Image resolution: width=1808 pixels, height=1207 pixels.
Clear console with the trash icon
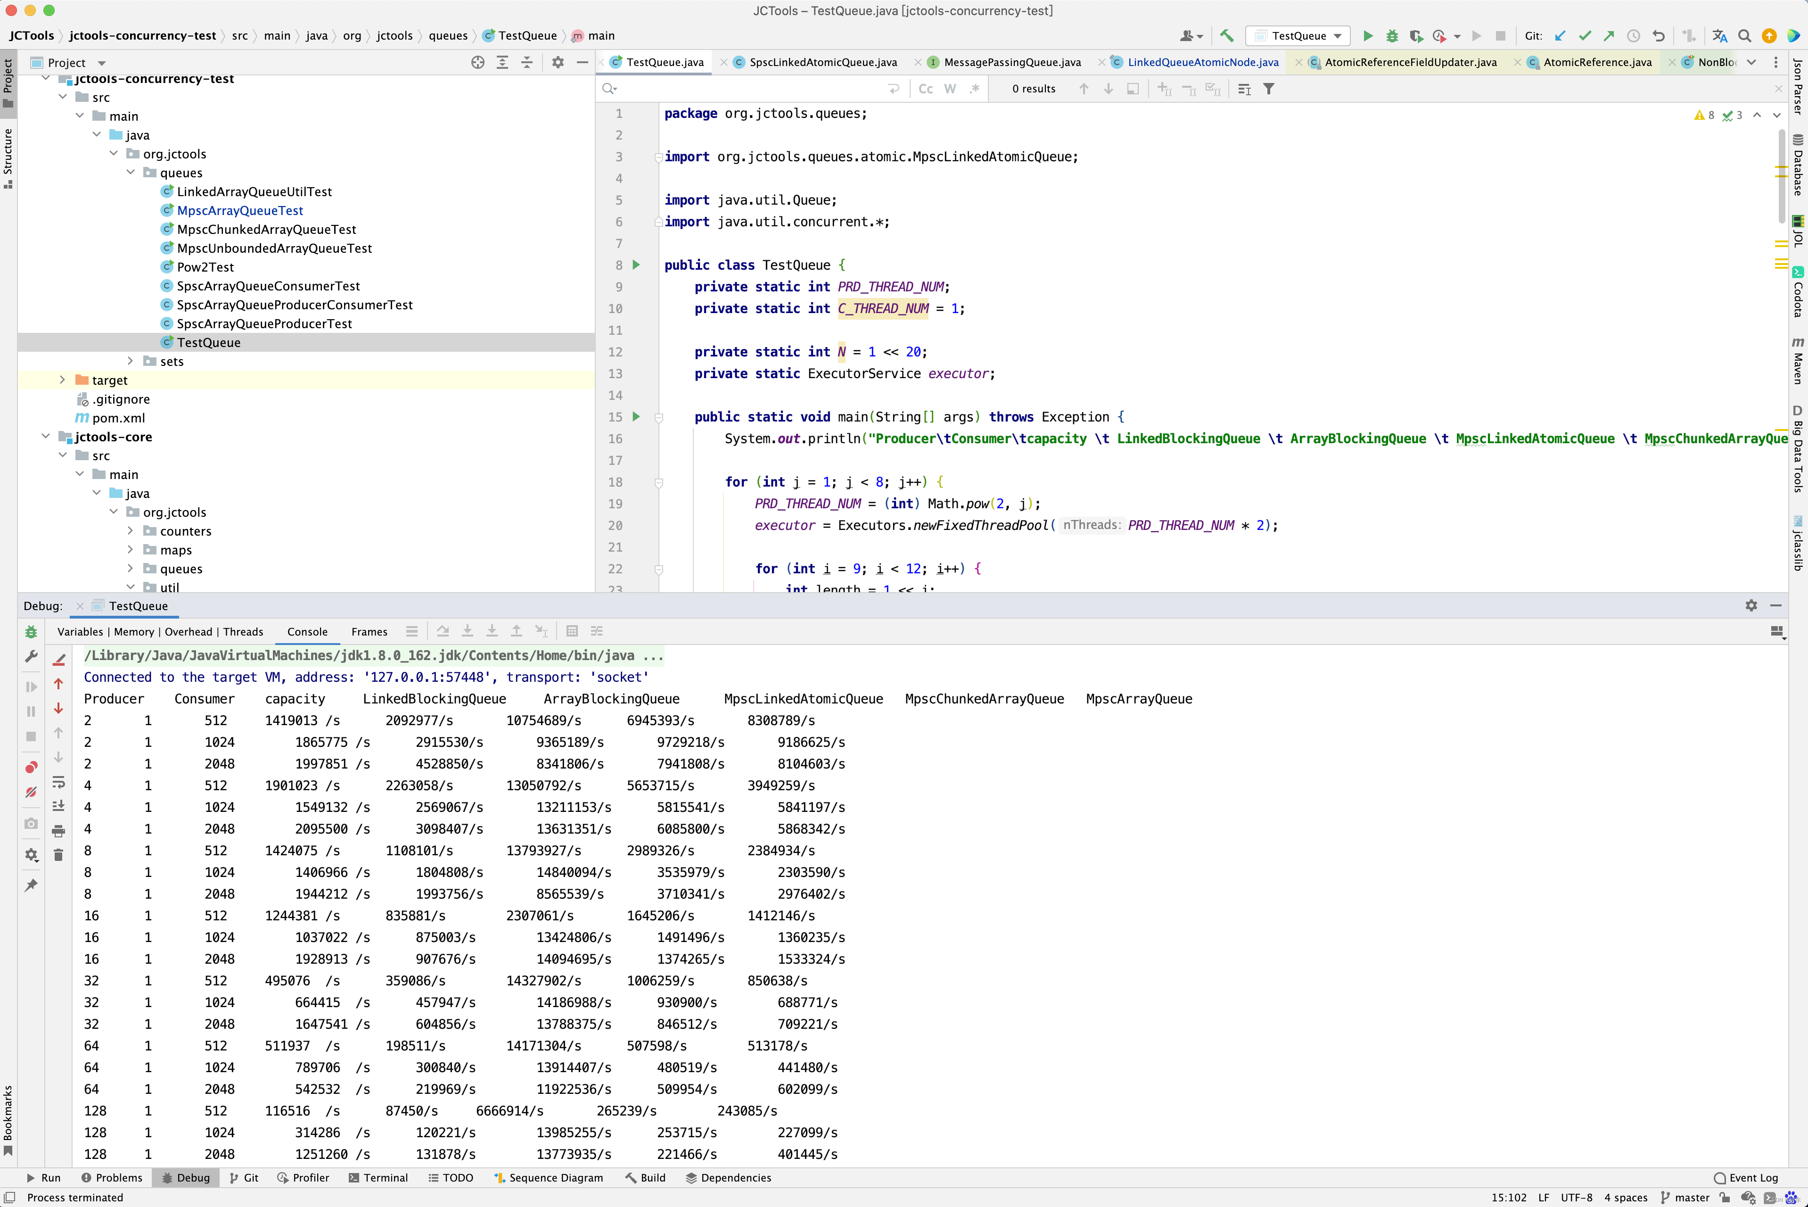58,854
